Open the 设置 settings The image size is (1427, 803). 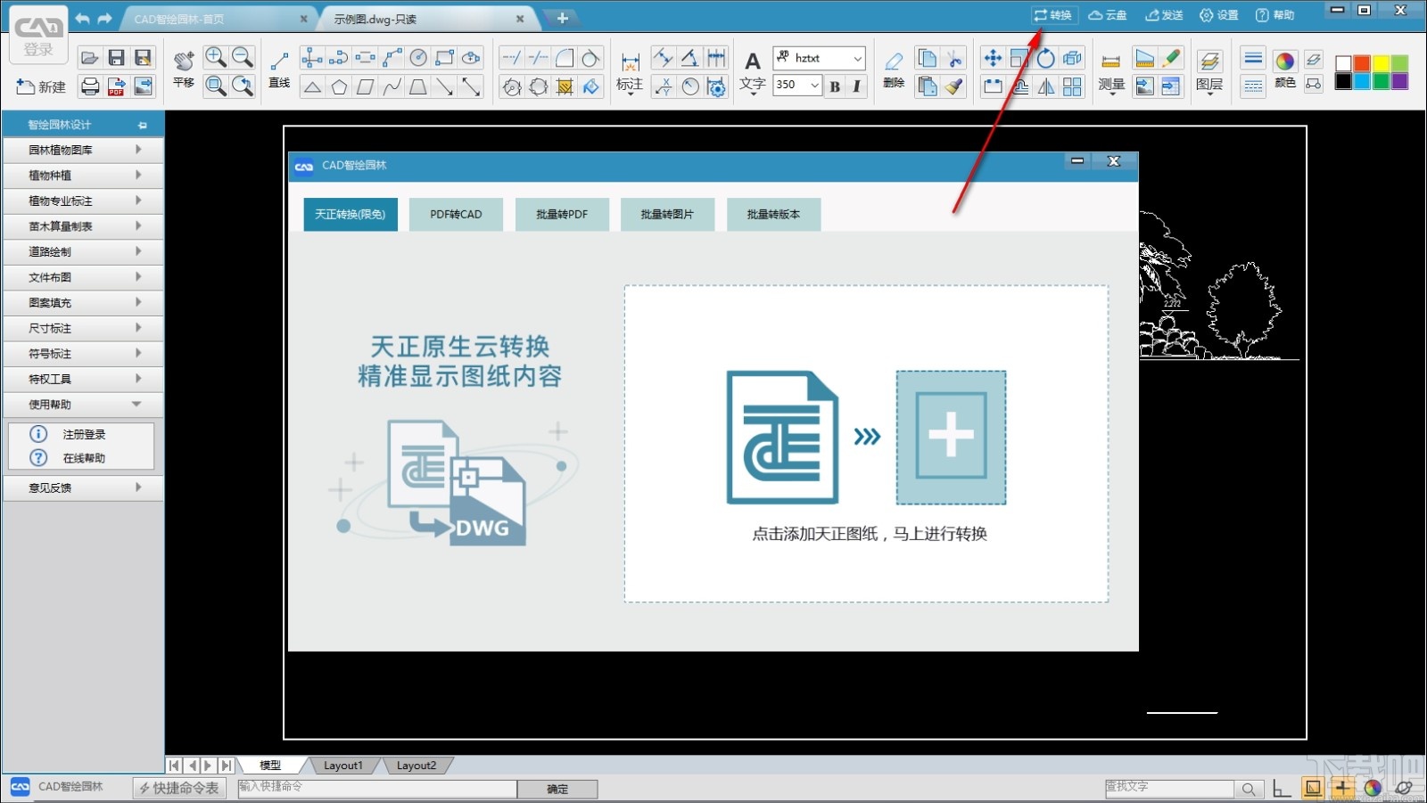click(x=1219, y=15)
